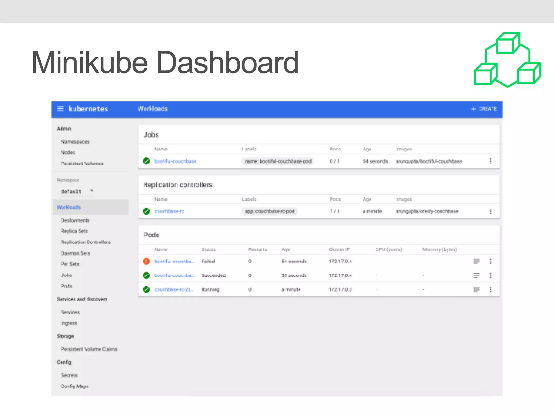Open Daemon Sets in the sidebar
554x415 pixels.
(75, 253)
